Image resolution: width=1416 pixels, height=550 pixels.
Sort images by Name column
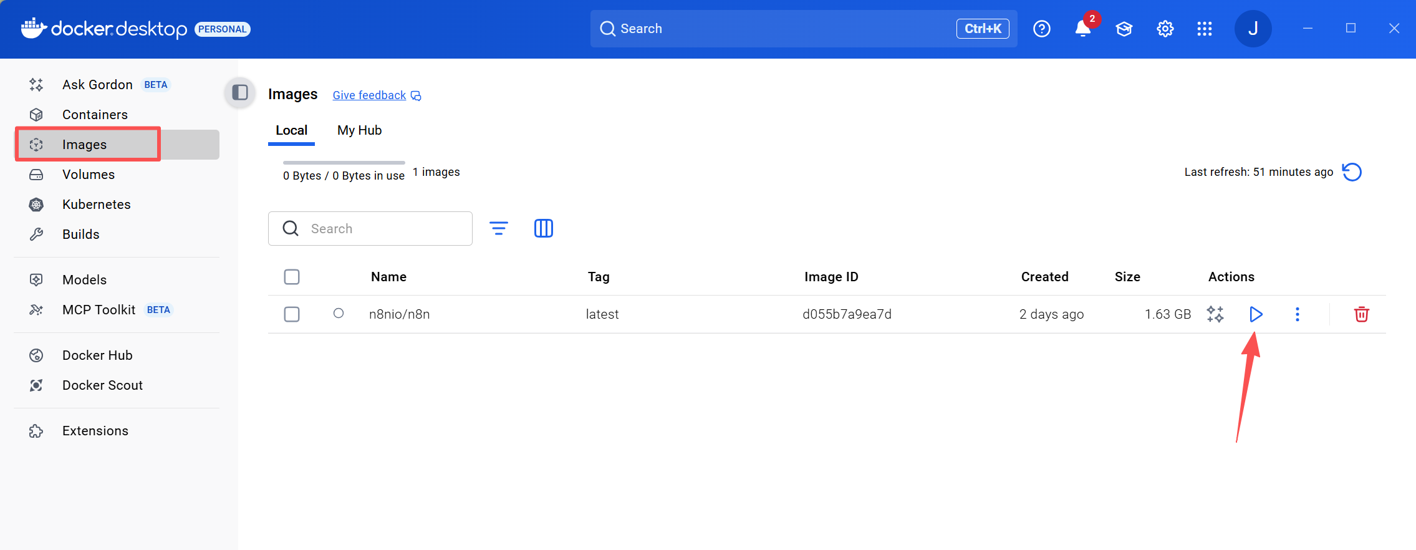388,277
